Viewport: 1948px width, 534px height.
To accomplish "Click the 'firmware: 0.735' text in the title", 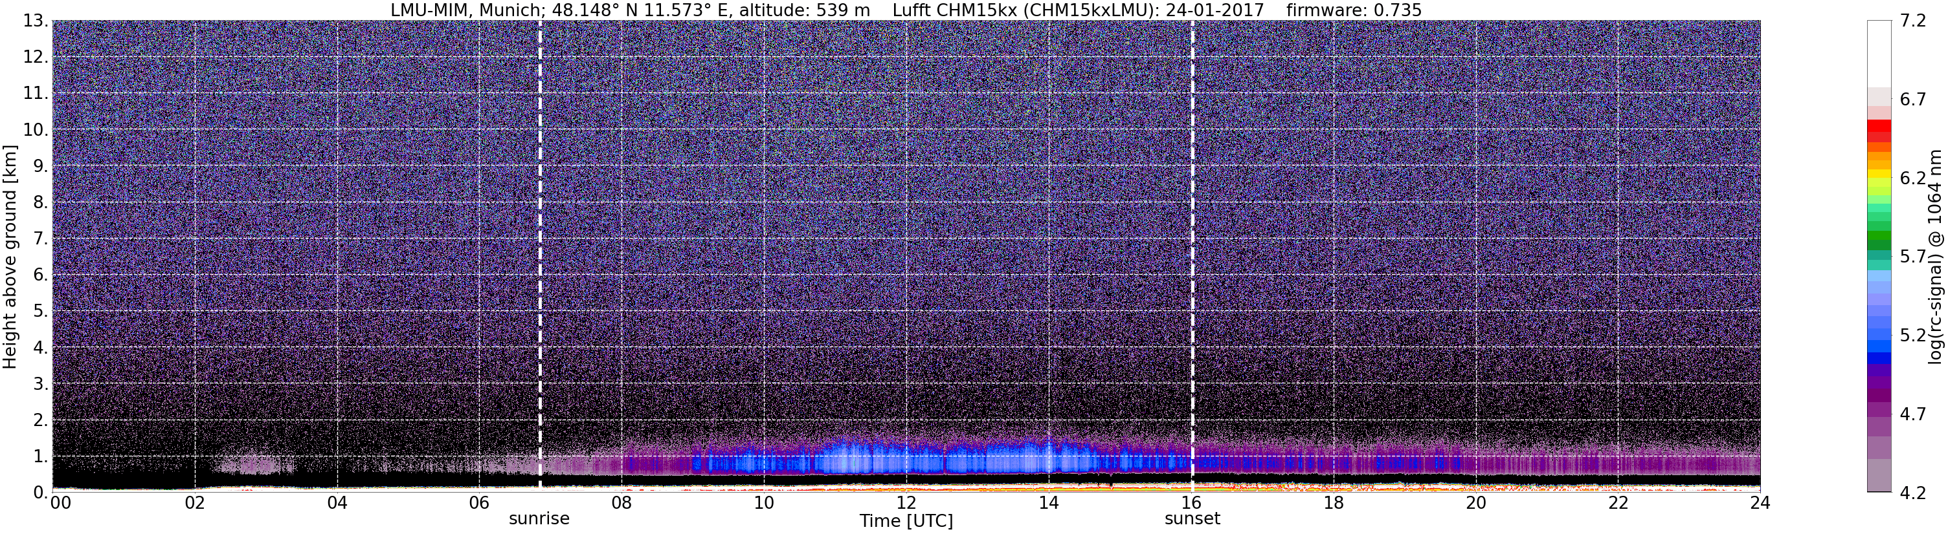I will click(x=1354, y=10).
